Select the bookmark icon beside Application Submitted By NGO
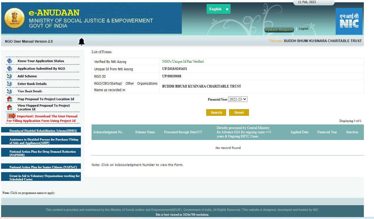Image resolution: width=374 pixels, height=219 pixels. point(10,68)
